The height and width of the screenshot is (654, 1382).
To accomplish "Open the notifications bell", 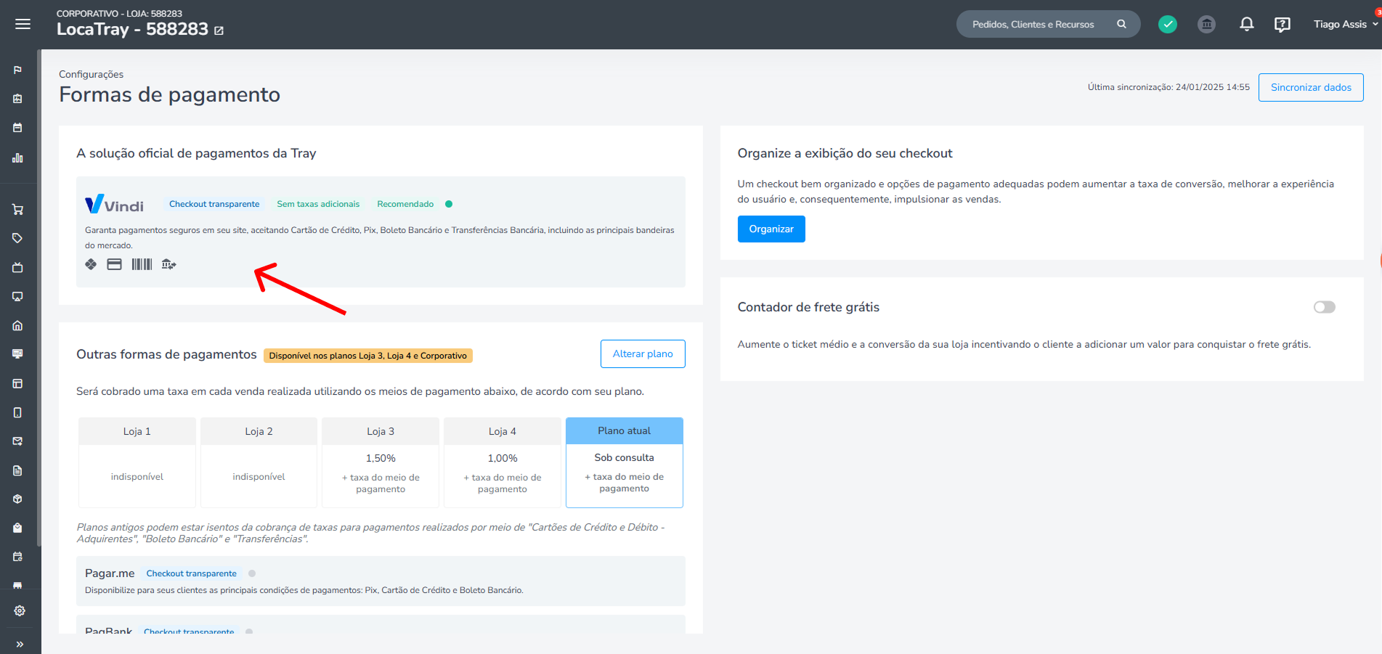I will point(1246,24).
